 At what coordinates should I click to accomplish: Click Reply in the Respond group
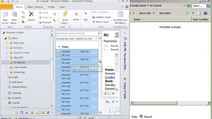[x=43, y=13]
